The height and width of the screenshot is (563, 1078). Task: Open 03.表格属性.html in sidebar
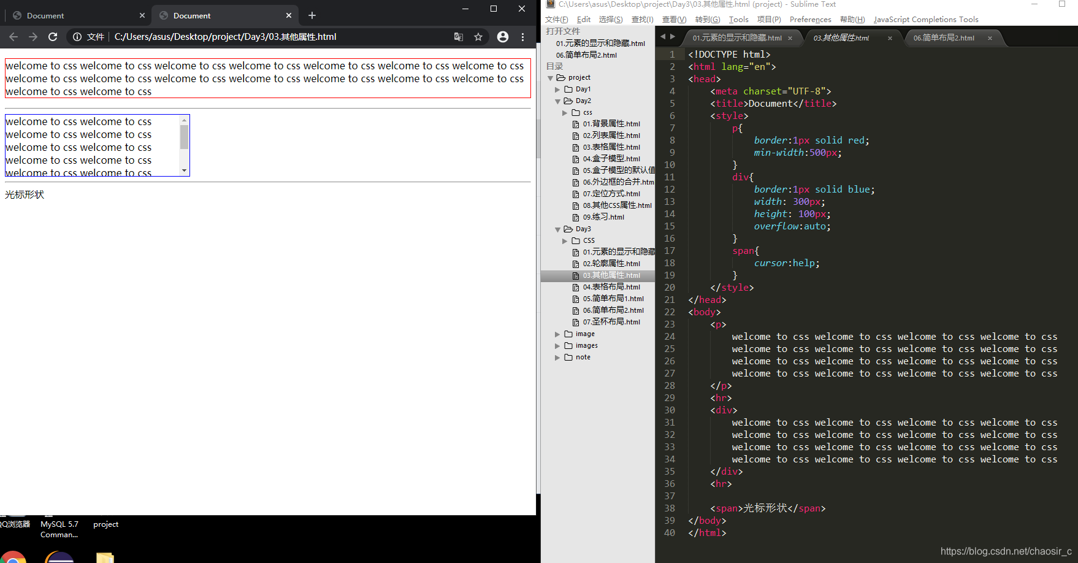(x=611, y=147)
